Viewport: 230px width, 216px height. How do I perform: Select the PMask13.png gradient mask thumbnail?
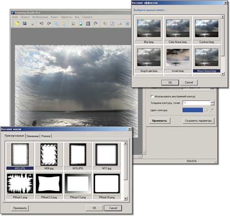coord(78,184)
